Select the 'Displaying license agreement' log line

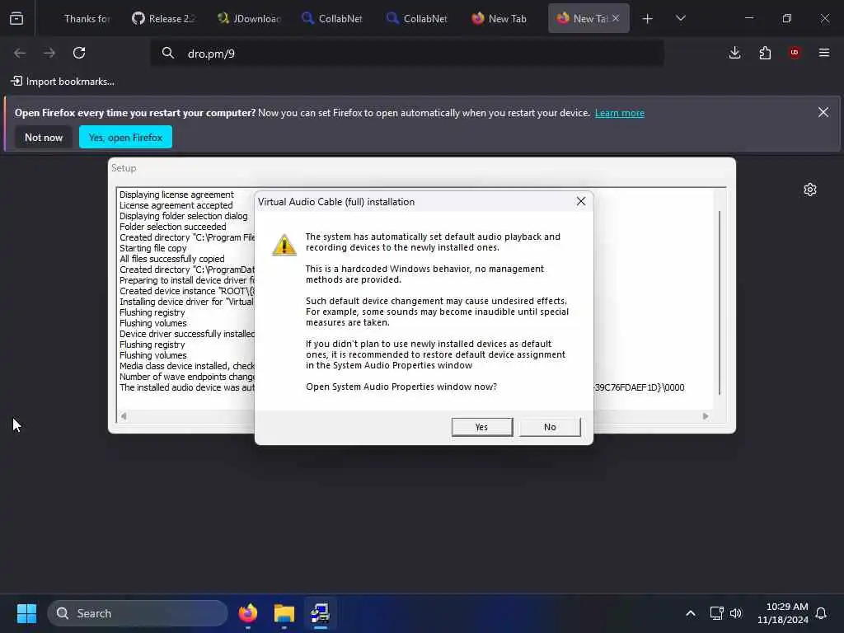point(176,195)
